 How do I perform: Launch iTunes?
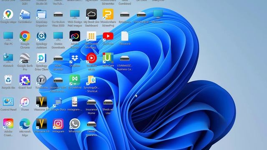(x=25, y=102)
